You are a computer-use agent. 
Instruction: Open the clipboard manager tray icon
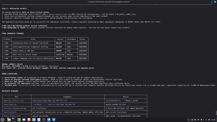tap(192, 120)
